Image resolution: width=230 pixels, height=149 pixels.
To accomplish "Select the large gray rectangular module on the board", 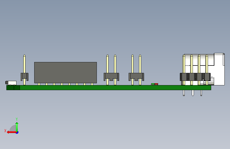I will (x=66, y=73).
